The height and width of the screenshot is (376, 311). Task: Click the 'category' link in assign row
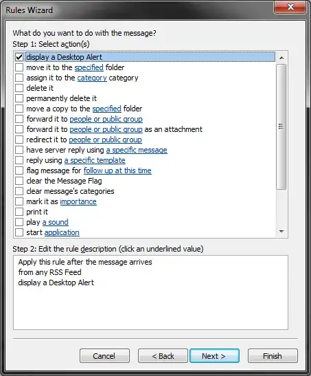[x=92, y=78]
